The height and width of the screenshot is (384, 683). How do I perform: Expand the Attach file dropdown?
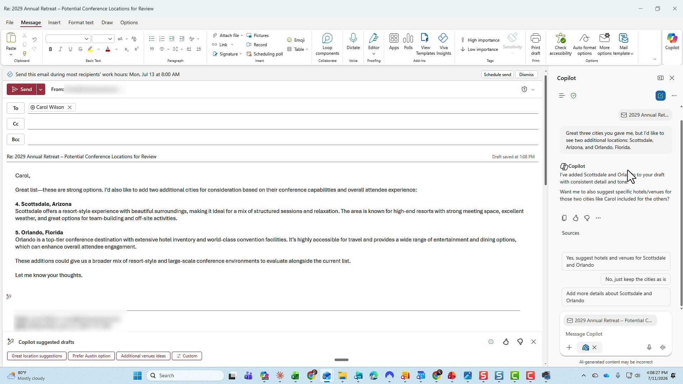click(242, 36)
